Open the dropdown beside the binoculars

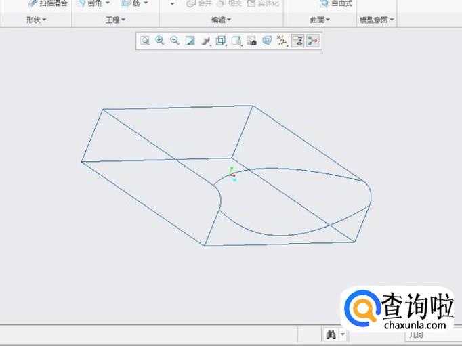tap(343, 334)
